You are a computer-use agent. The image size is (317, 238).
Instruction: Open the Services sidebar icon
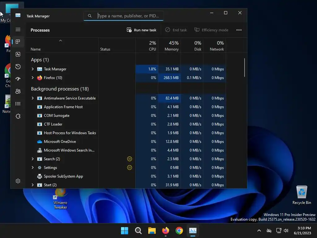point(18,116)
